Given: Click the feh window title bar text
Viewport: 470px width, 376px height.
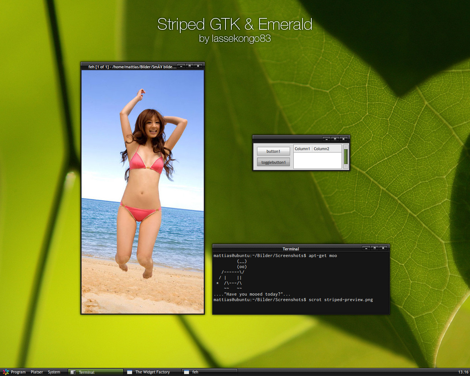Looking at the screenshot, I should pyautogui.click(x=132, y=67).
